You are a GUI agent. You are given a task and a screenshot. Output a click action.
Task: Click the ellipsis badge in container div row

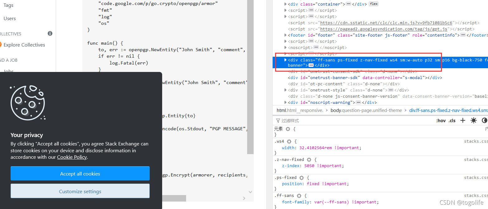349,4
